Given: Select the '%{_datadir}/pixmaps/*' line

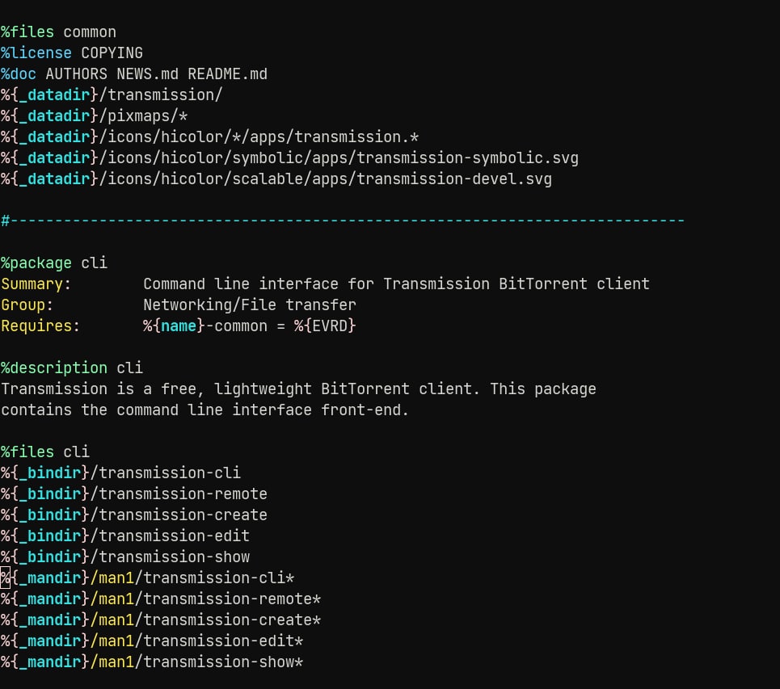Looking at the screenshot, I should pos(95,116).
